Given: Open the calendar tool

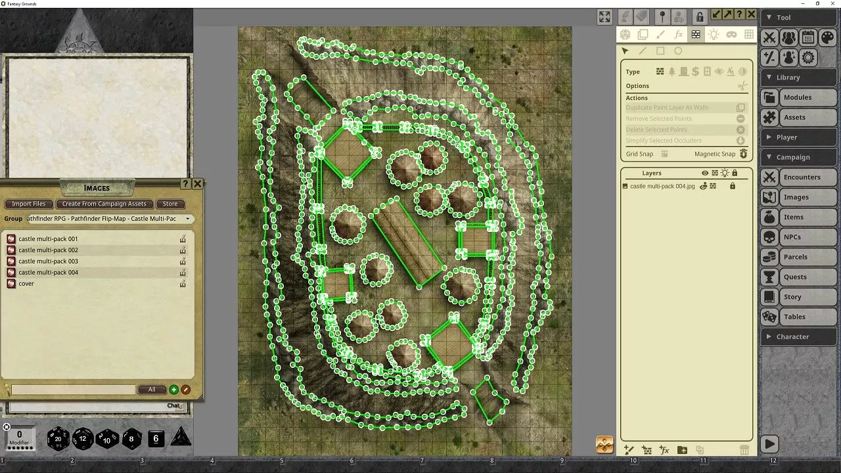Looking at the screenshot, I should click(x=808, y=38).
